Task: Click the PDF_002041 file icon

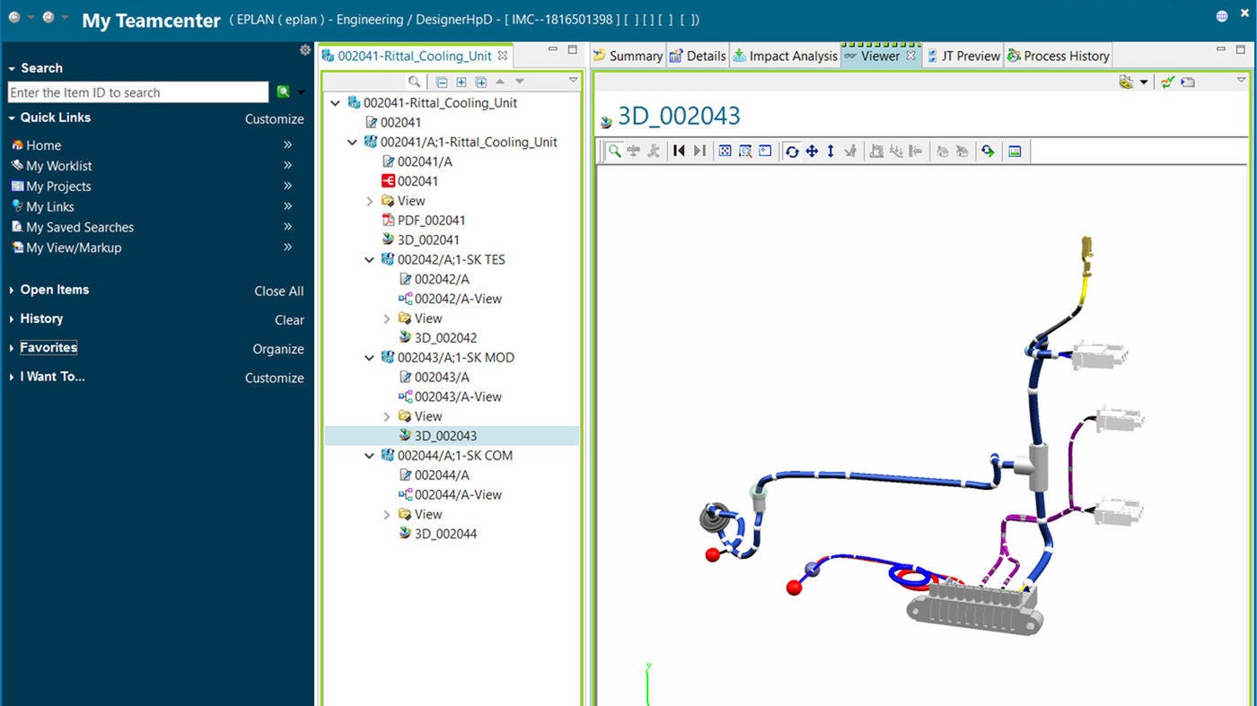Action: pos(388,221)
